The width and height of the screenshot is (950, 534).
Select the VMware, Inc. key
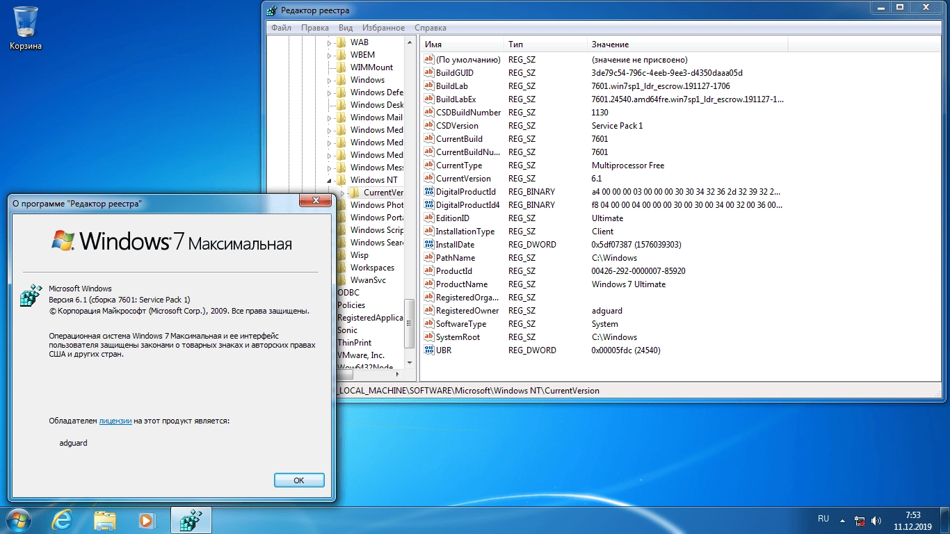tap(360, 355)
